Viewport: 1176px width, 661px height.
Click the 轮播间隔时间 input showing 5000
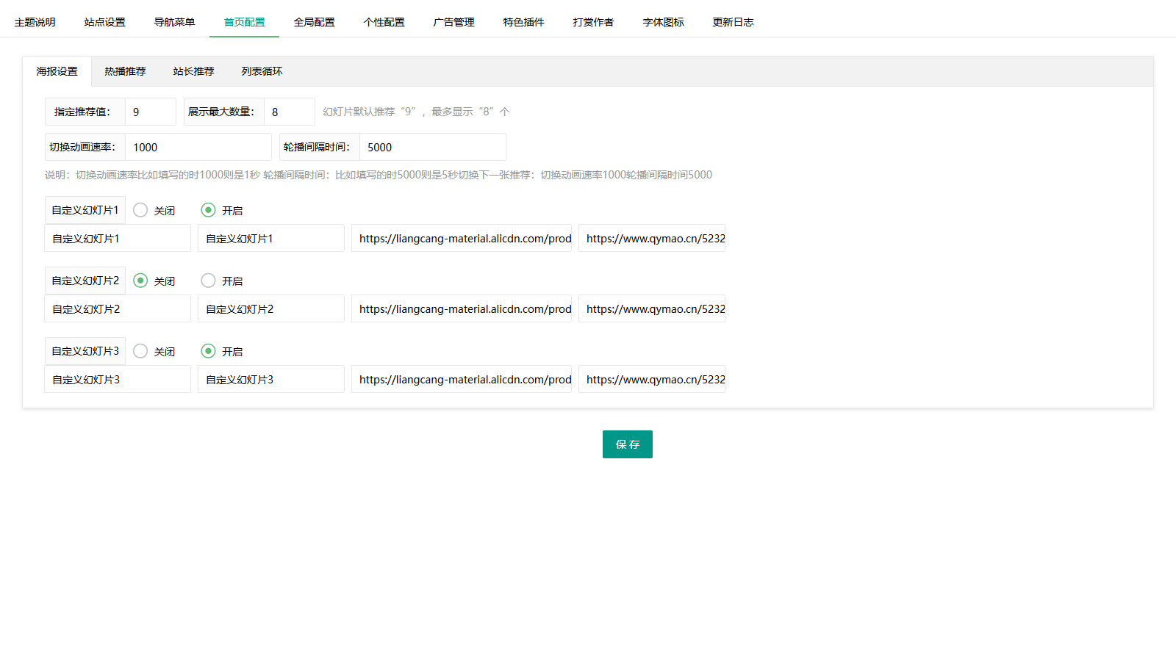[432, 147]
